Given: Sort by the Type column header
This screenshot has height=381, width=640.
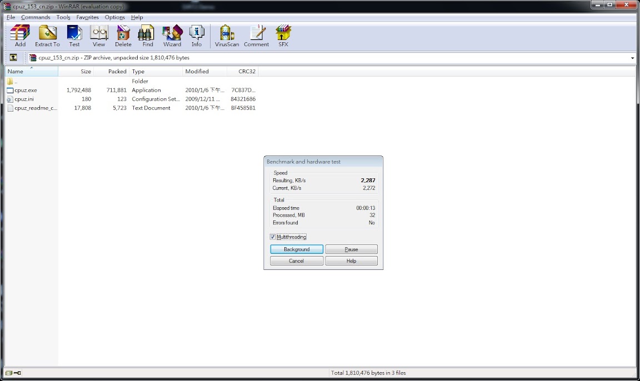Looking at the screenshot, I should pos(156,72).
